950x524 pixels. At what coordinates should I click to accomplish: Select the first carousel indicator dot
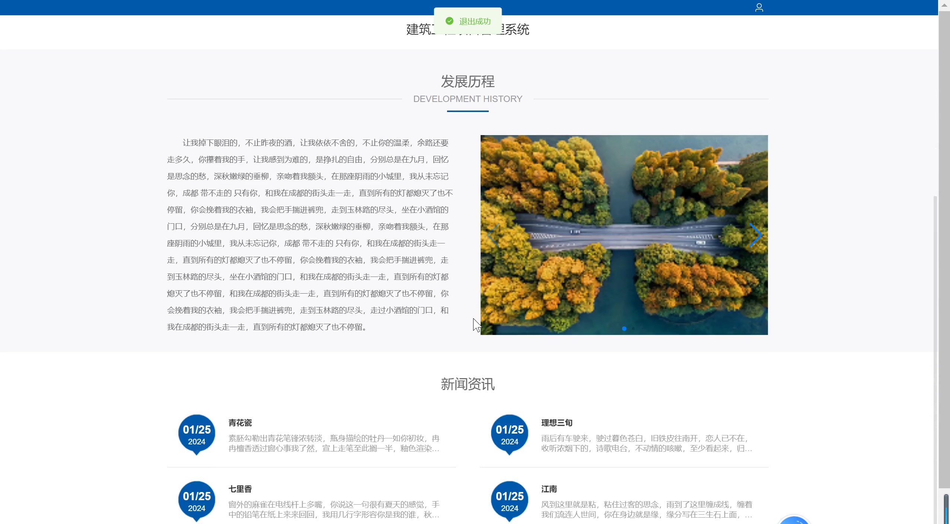[624, 329]
